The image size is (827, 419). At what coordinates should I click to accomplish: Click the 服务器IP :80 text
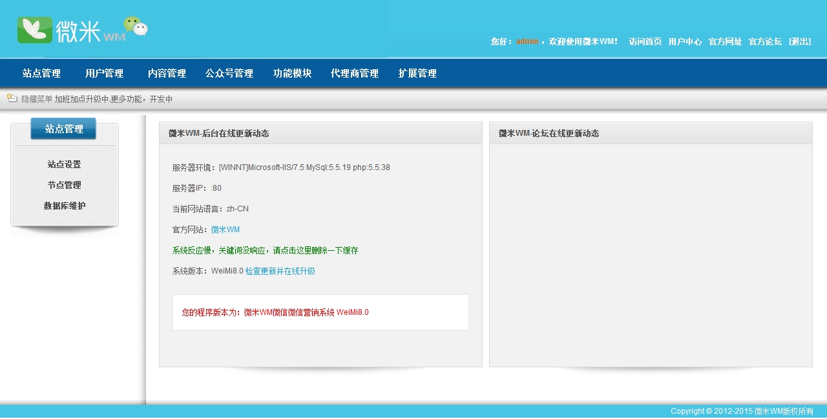[197, 188]
